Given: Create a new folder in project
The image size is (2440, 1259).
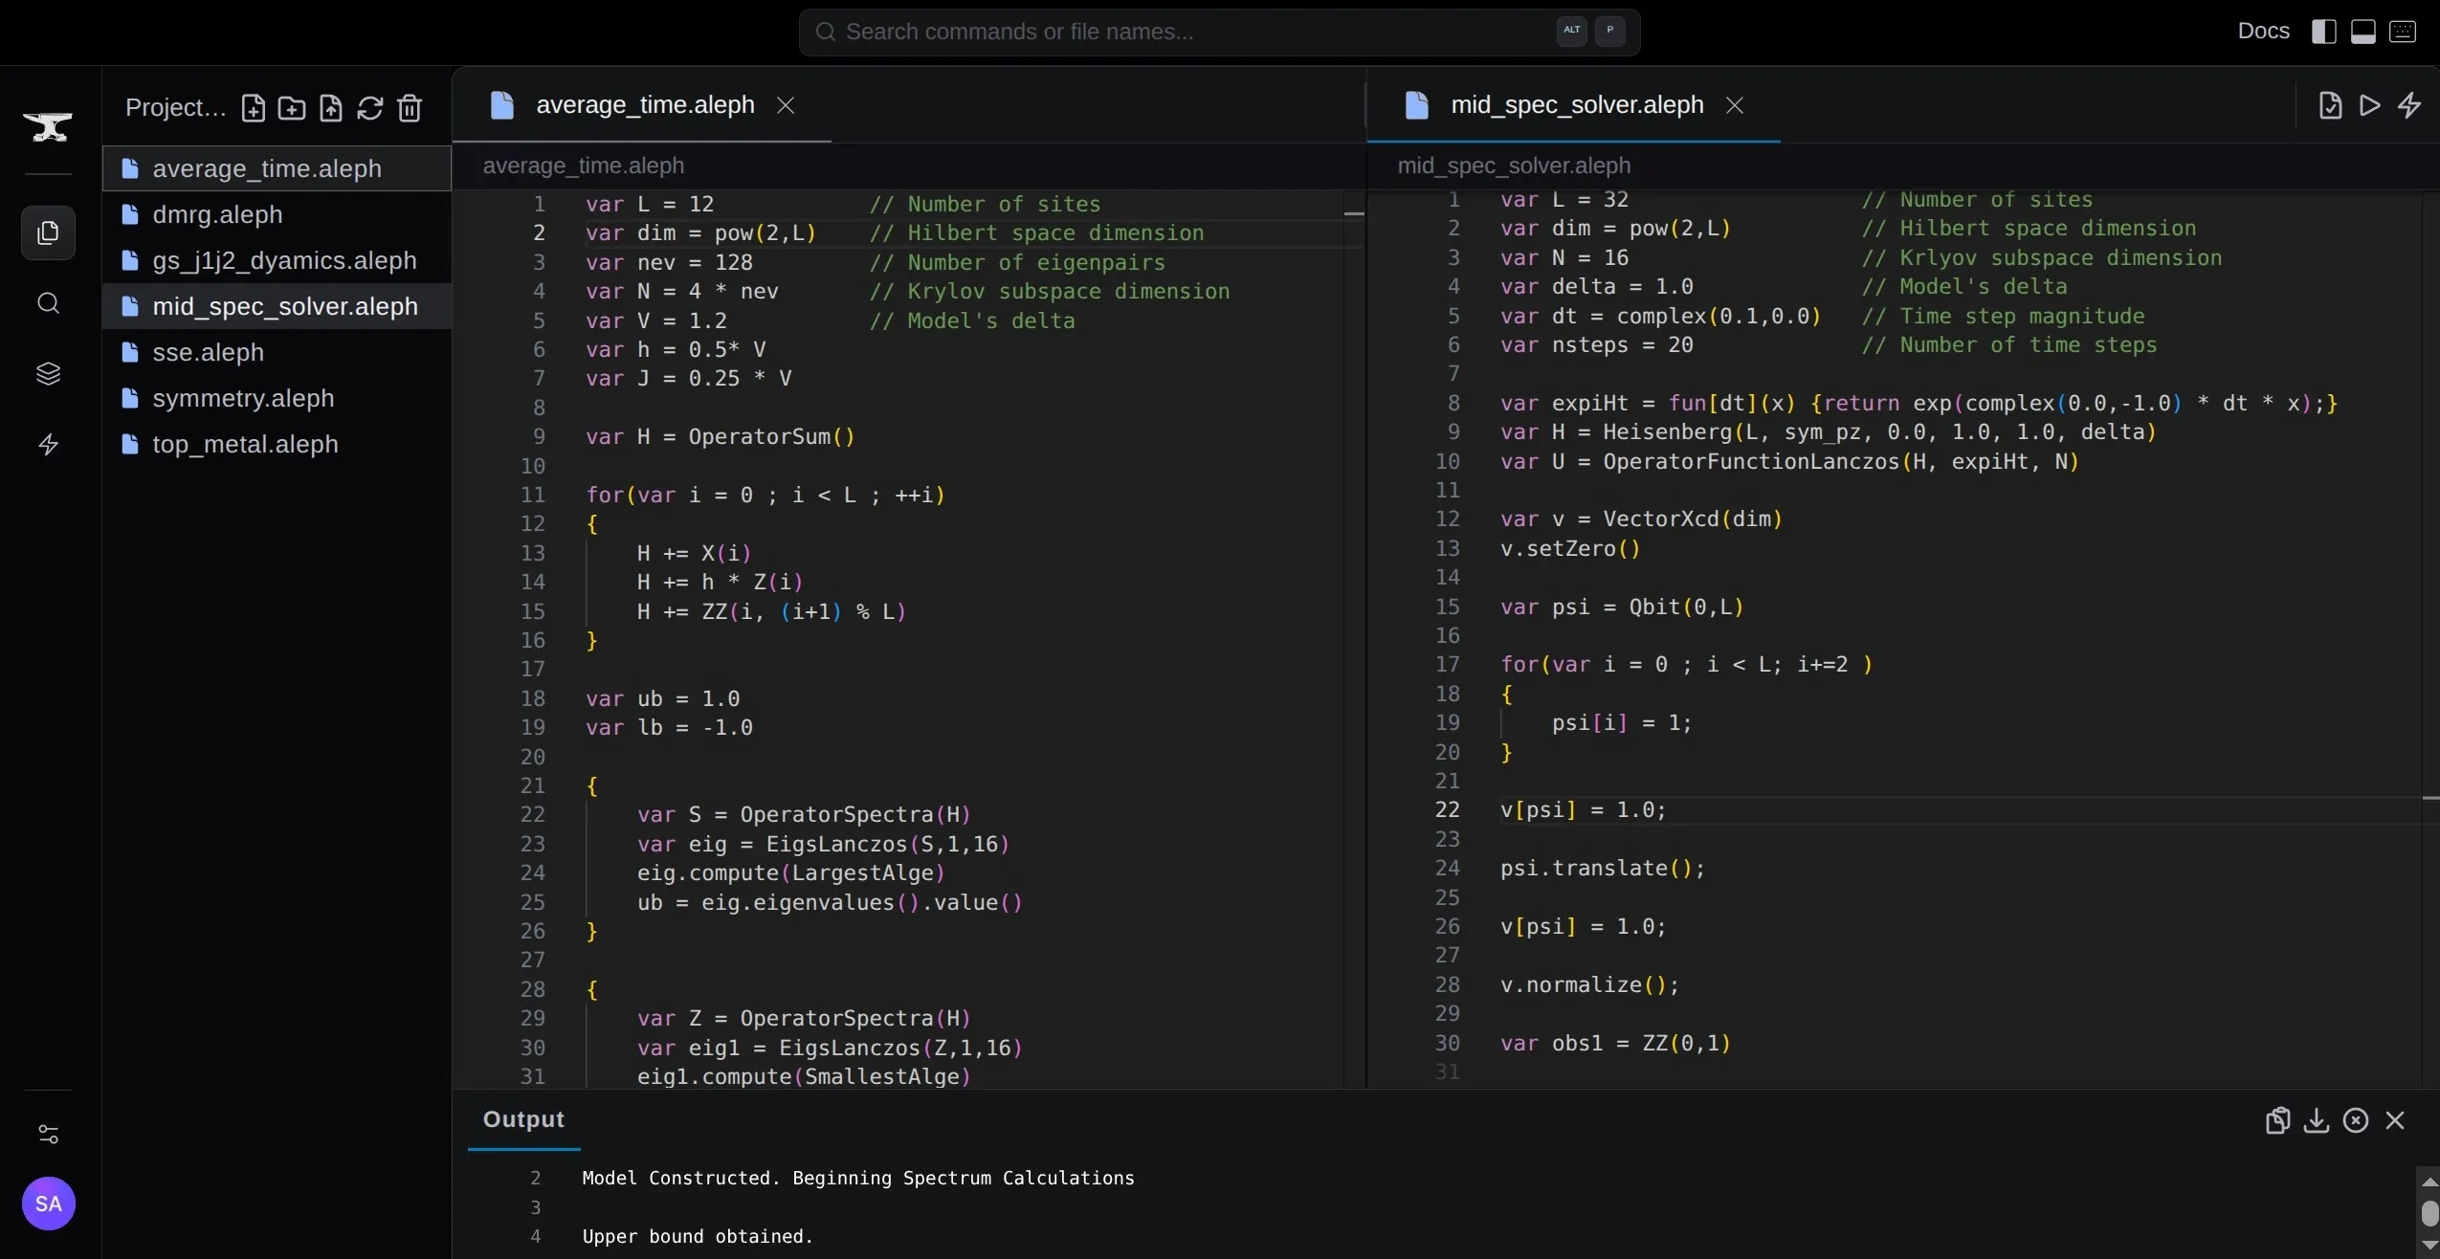Looking at the screenshot, I should point(292,108).
